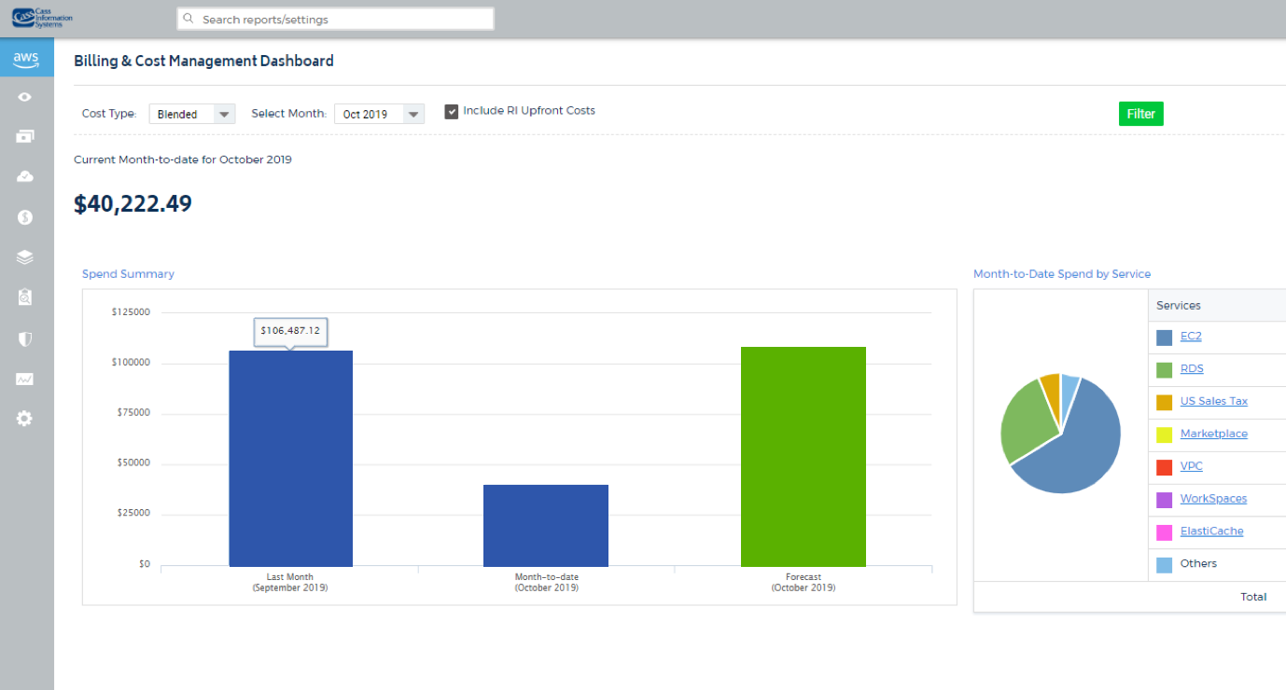The image size is (1286, 690).
Task: Open the eye visibility sidebar icon
Action: pos(25,97)
